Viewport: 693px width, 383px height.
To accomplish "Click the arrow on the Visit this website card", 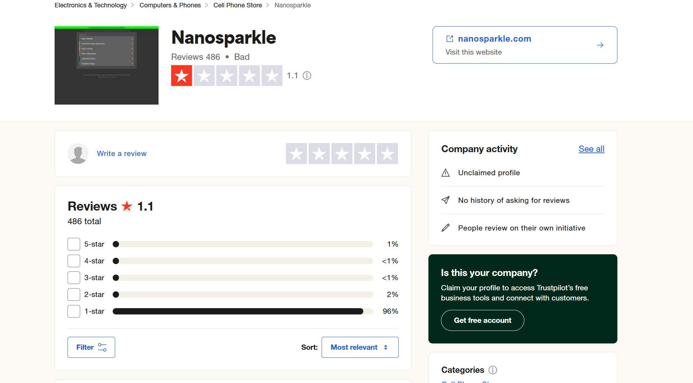I will click(x=600, y=45).
